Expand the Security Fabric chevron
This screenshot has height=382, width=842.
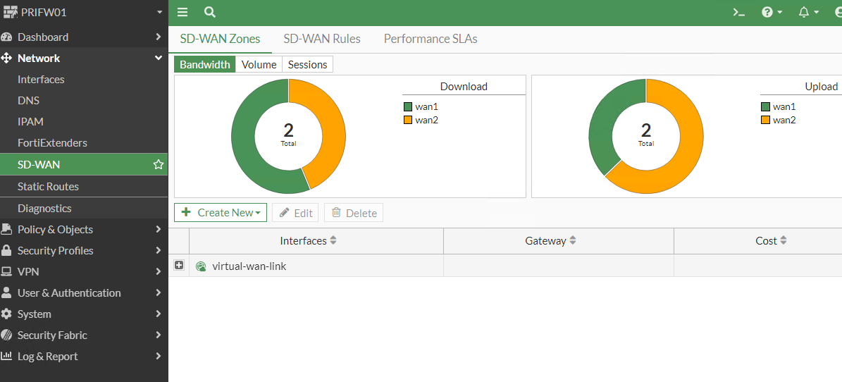point(159,335)
